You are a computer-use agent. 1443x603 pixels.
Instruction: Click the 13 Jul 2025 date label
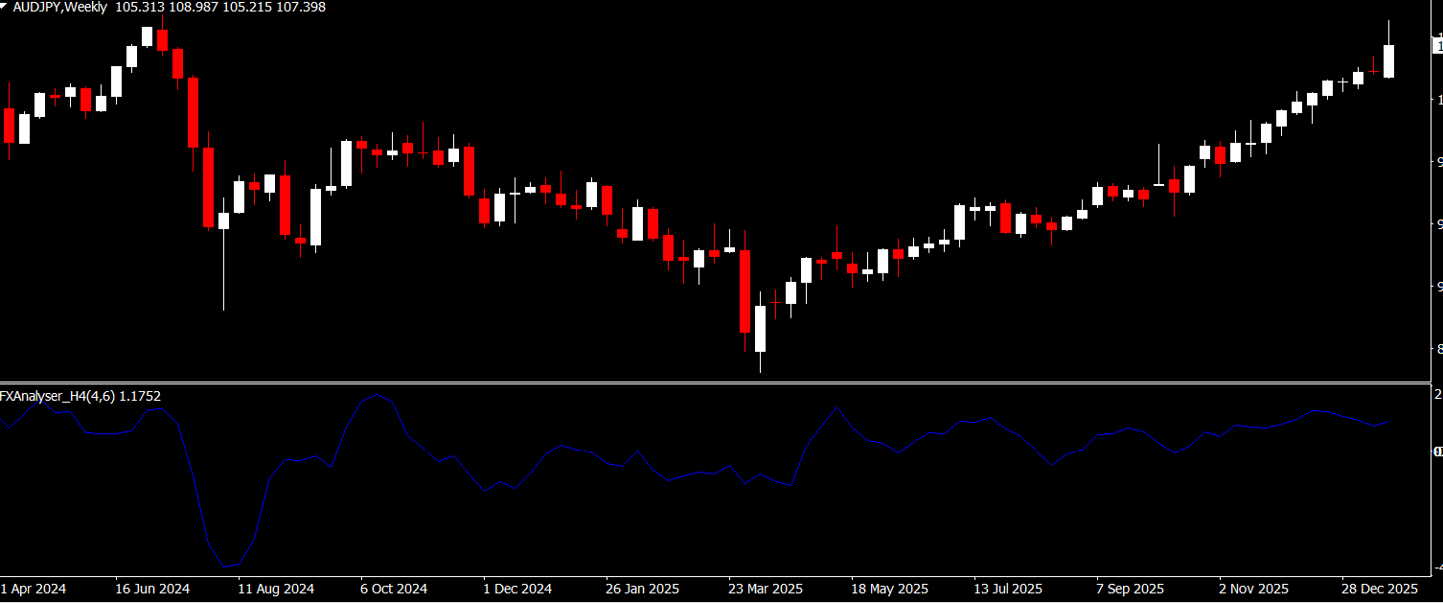point(1008,589)
